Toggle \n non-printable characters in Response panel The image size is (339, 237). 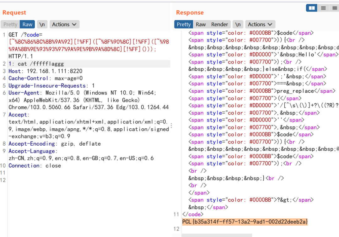(x=238, y=24)
